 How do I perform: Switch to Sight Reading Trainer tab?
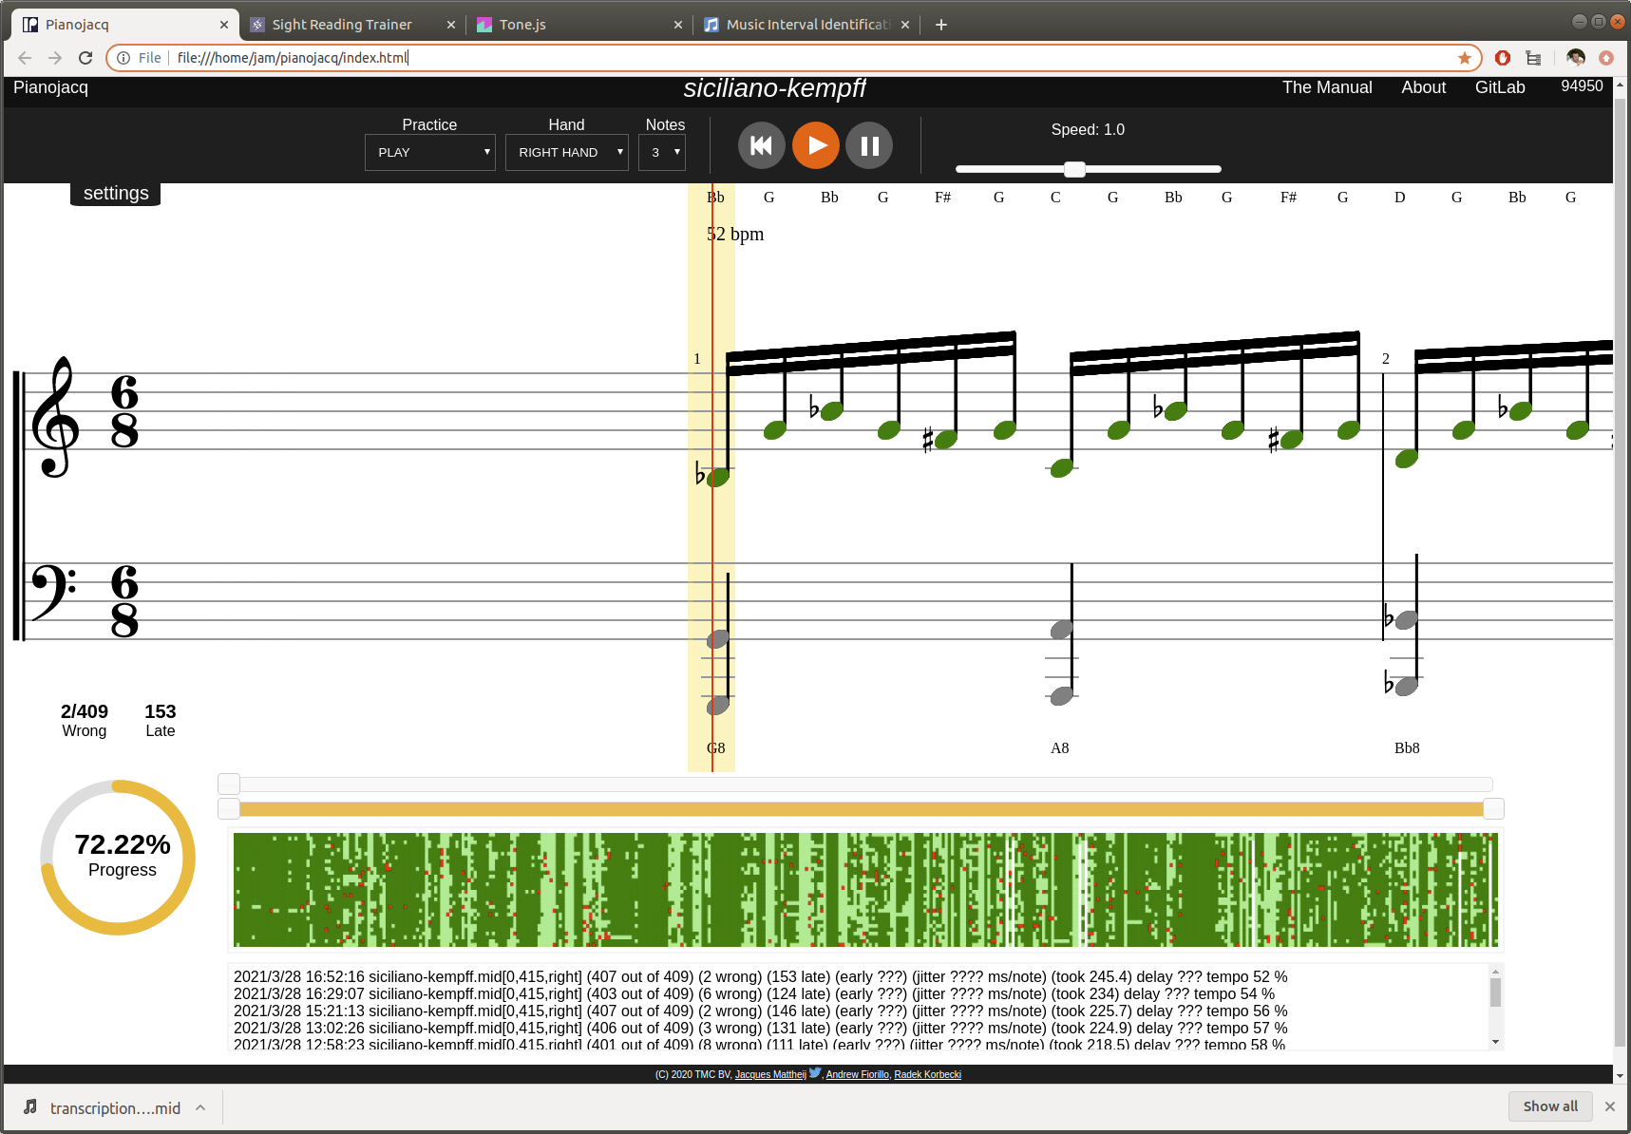342,25
